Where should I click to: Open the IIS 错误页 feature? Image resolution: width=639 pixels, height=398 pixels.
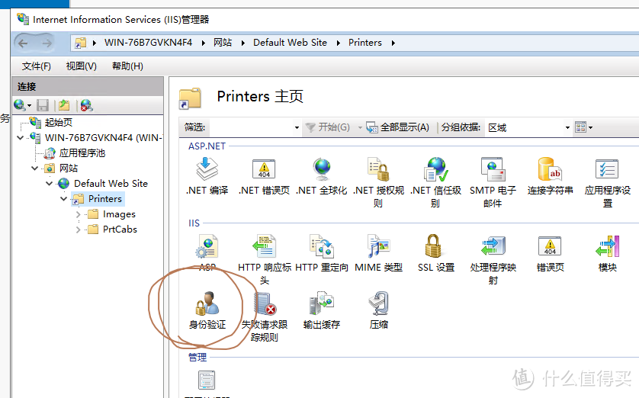(550, 253)
